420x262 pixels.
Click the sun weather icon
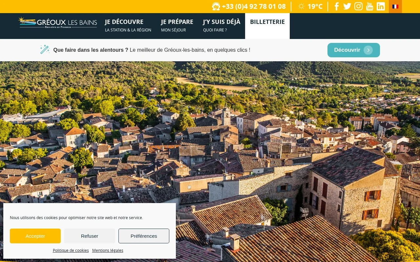point(301,7)
